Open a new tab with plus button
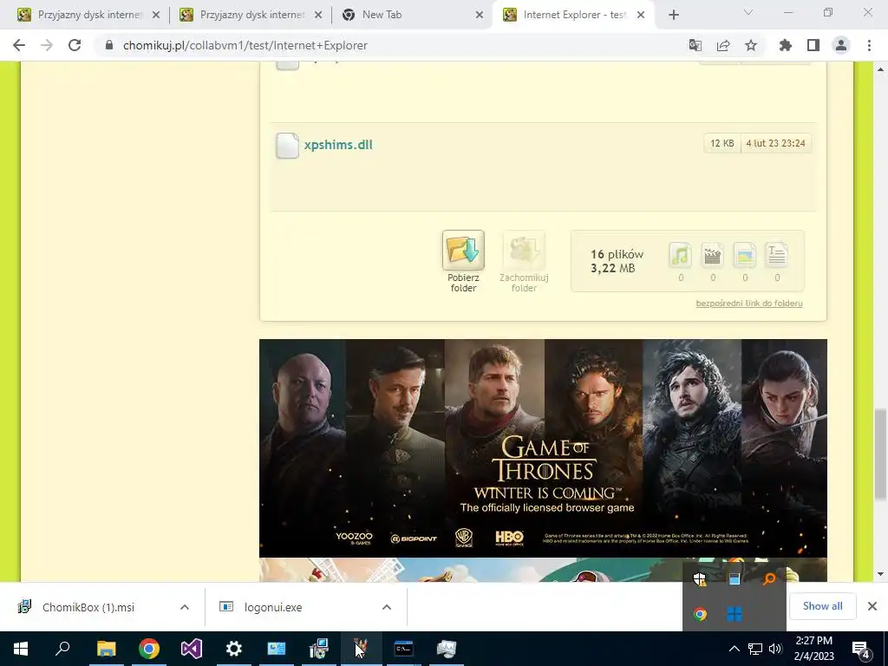The width and height of the screenshot is (888, 666). tap(673, 15)
